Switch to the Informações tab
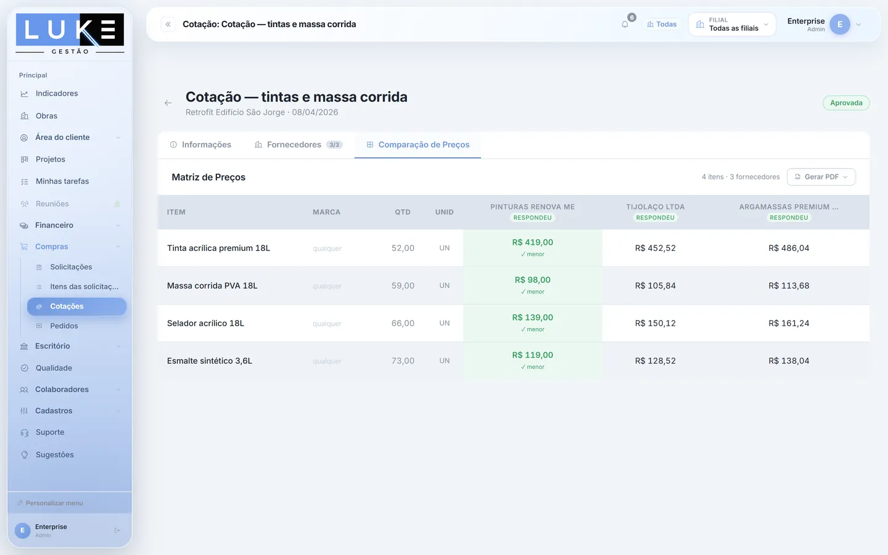 click(200, 145)
